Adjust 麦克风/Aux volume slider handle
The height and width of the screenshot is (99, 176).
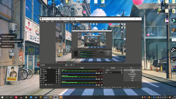click(x=97, y=73)
